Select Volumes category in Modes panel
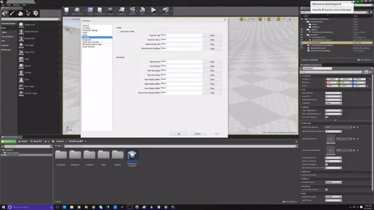Image resolution: width=374 pixels, height=210 pixels. (5, 45)
